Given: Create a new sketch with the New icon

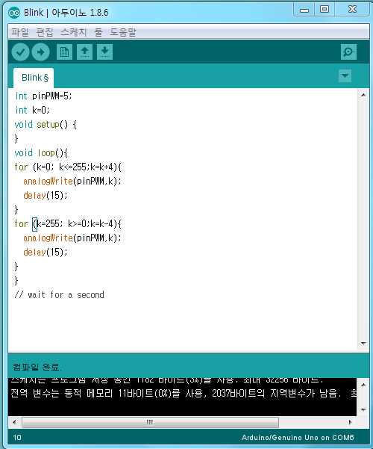Looking at the screenshot, I should click(64, 52).
